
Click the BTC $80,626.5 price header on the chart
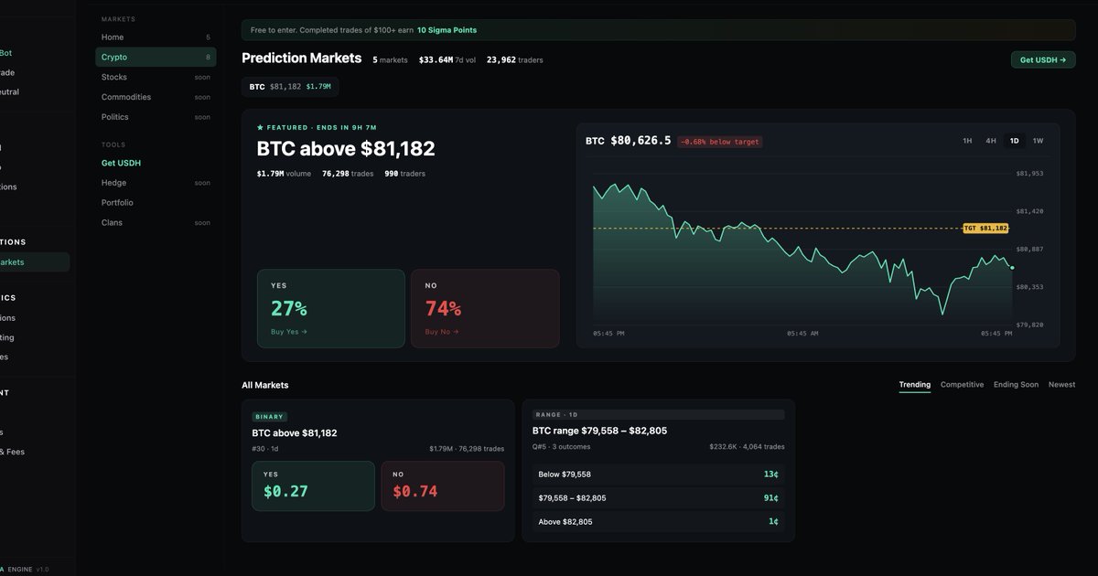tap(628, 141)
